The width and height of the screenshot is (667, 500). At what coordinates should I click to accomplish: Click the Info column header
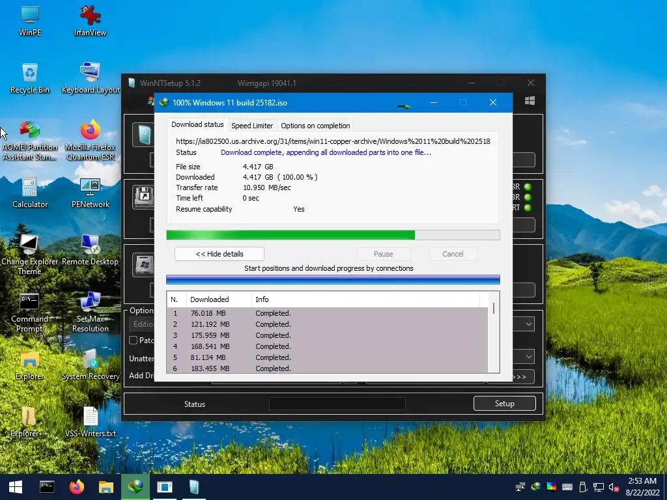coord(366,299)
